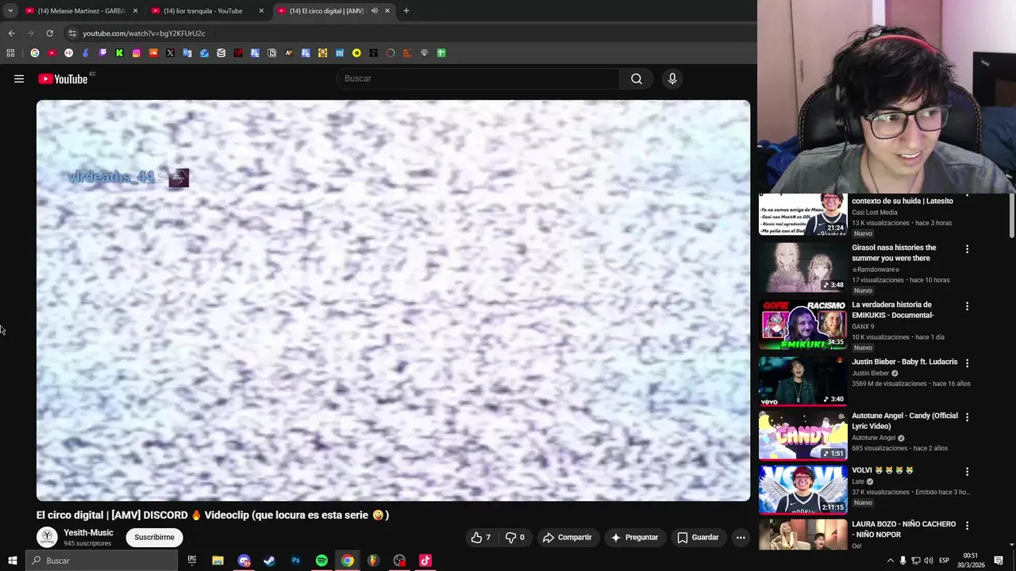The width and height of the screenshot is (1016, 571).
Task: Open the SoundCloud bookmark icon
Action: click(153, 53)
